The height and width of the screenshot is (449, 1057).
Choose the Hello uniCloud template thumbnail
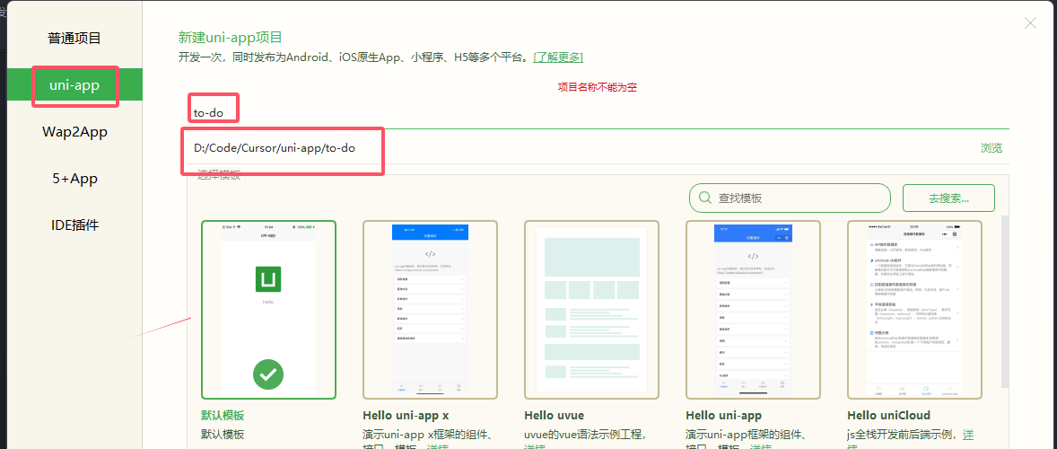[x=914, y=310]
